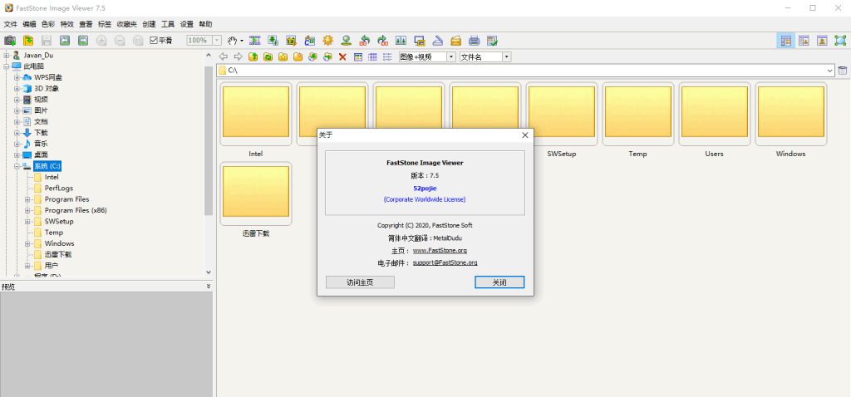Image resolution: width=851 pixels, height=397 pixels.
Task: Open the 色彩 menu
Action: tap(48, 24)
